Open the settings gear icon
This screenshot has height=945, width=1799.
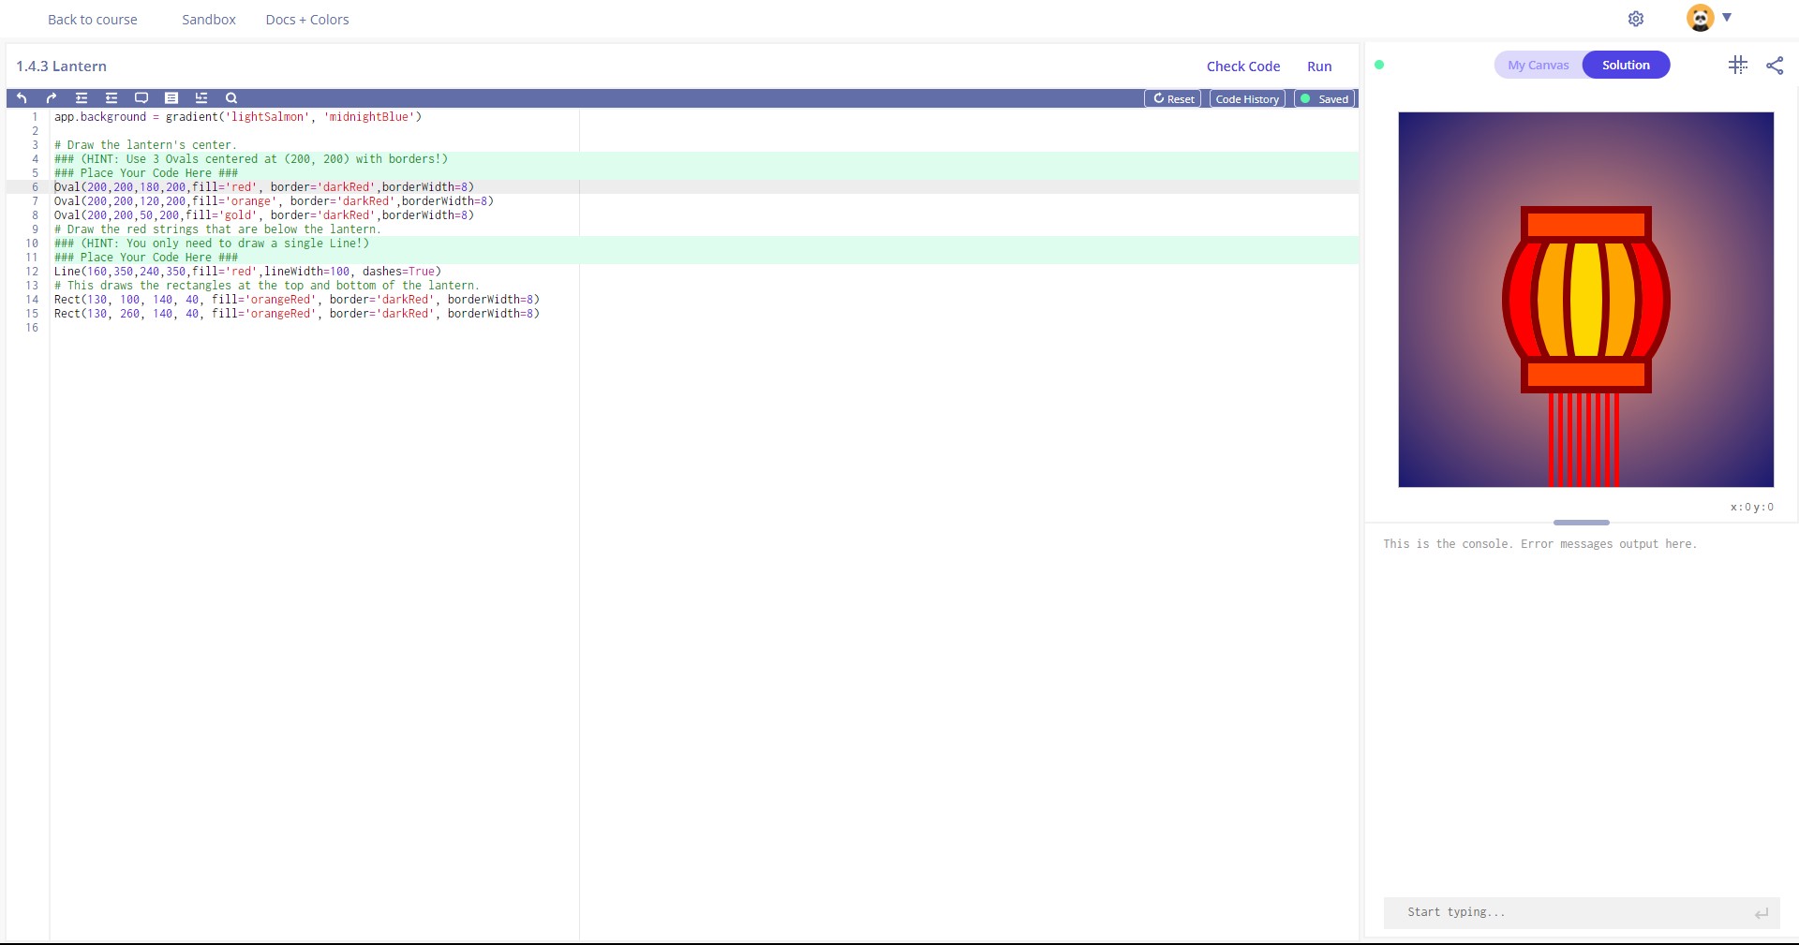1636,19
